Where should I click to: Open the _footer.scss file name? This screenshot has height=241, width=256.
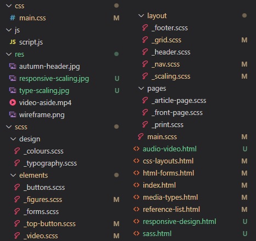pyautogui.click(x=170, y=28)
